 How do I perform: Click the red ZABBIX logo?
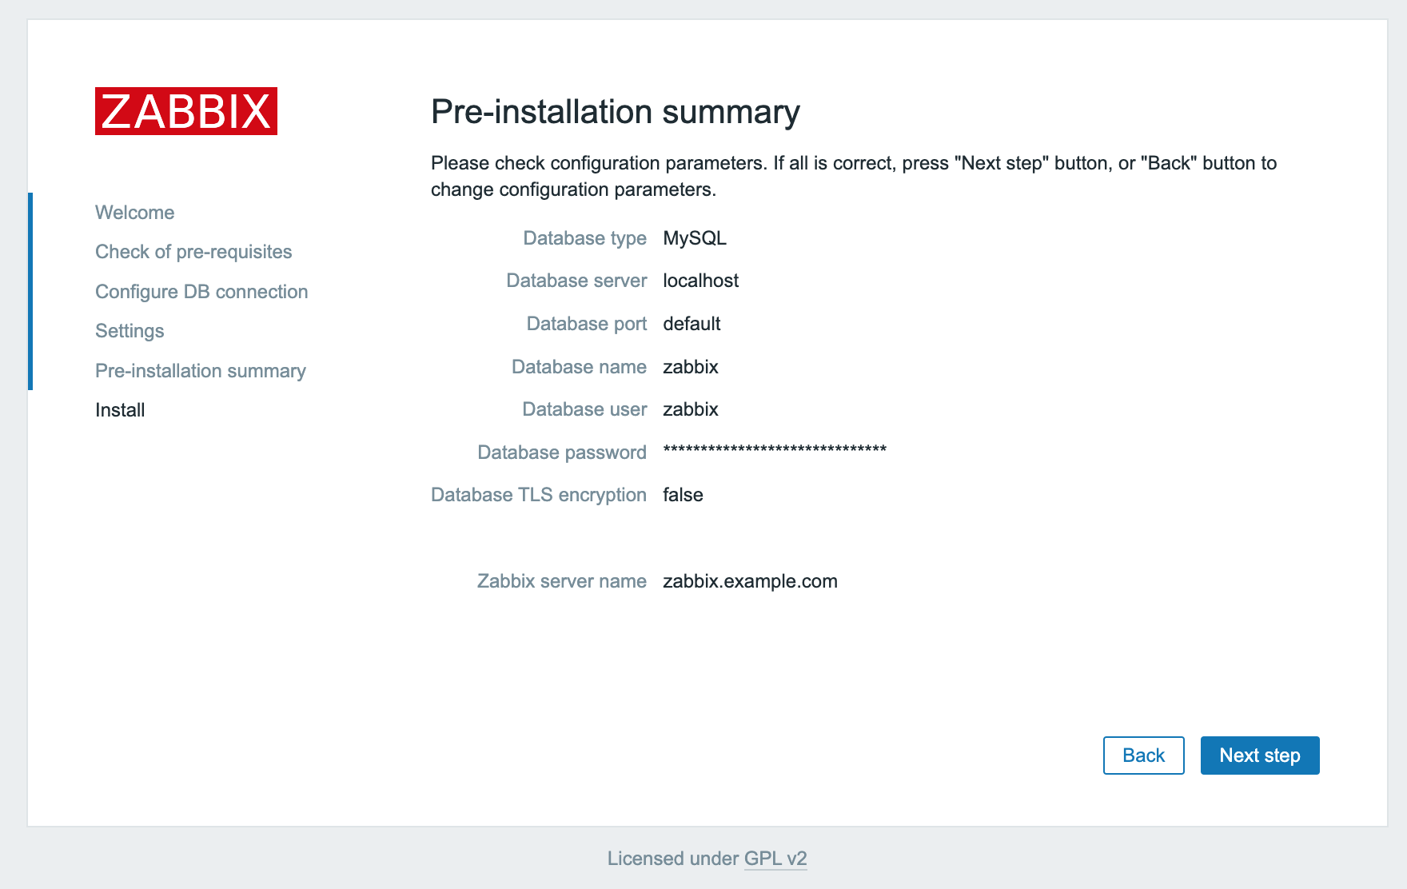(x=185, y=111)
